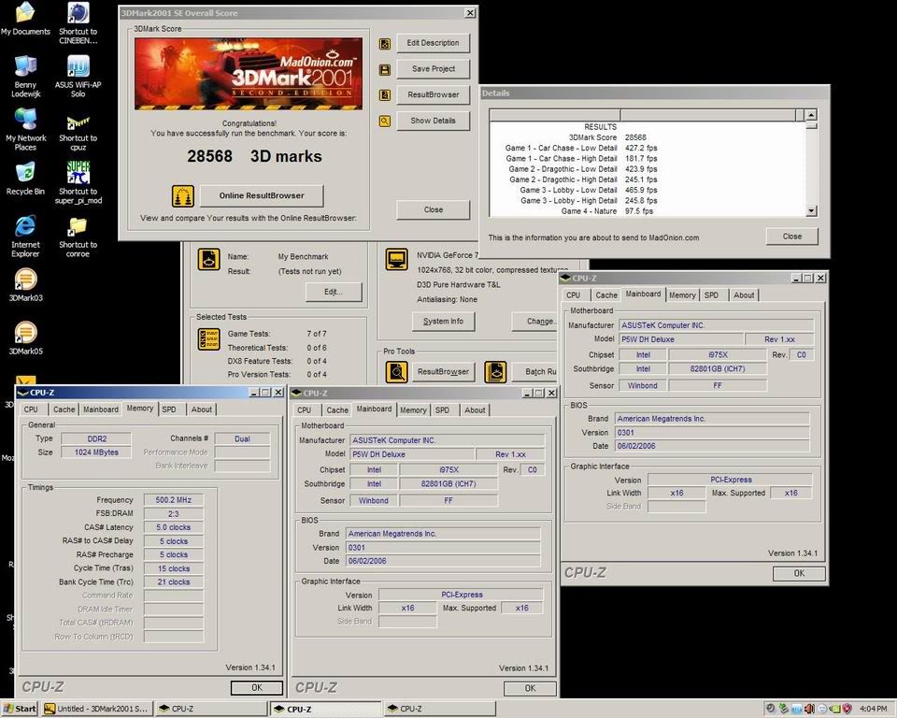Click the 28568 3D marks score text
897x718 pixels.
click(254, 156)
